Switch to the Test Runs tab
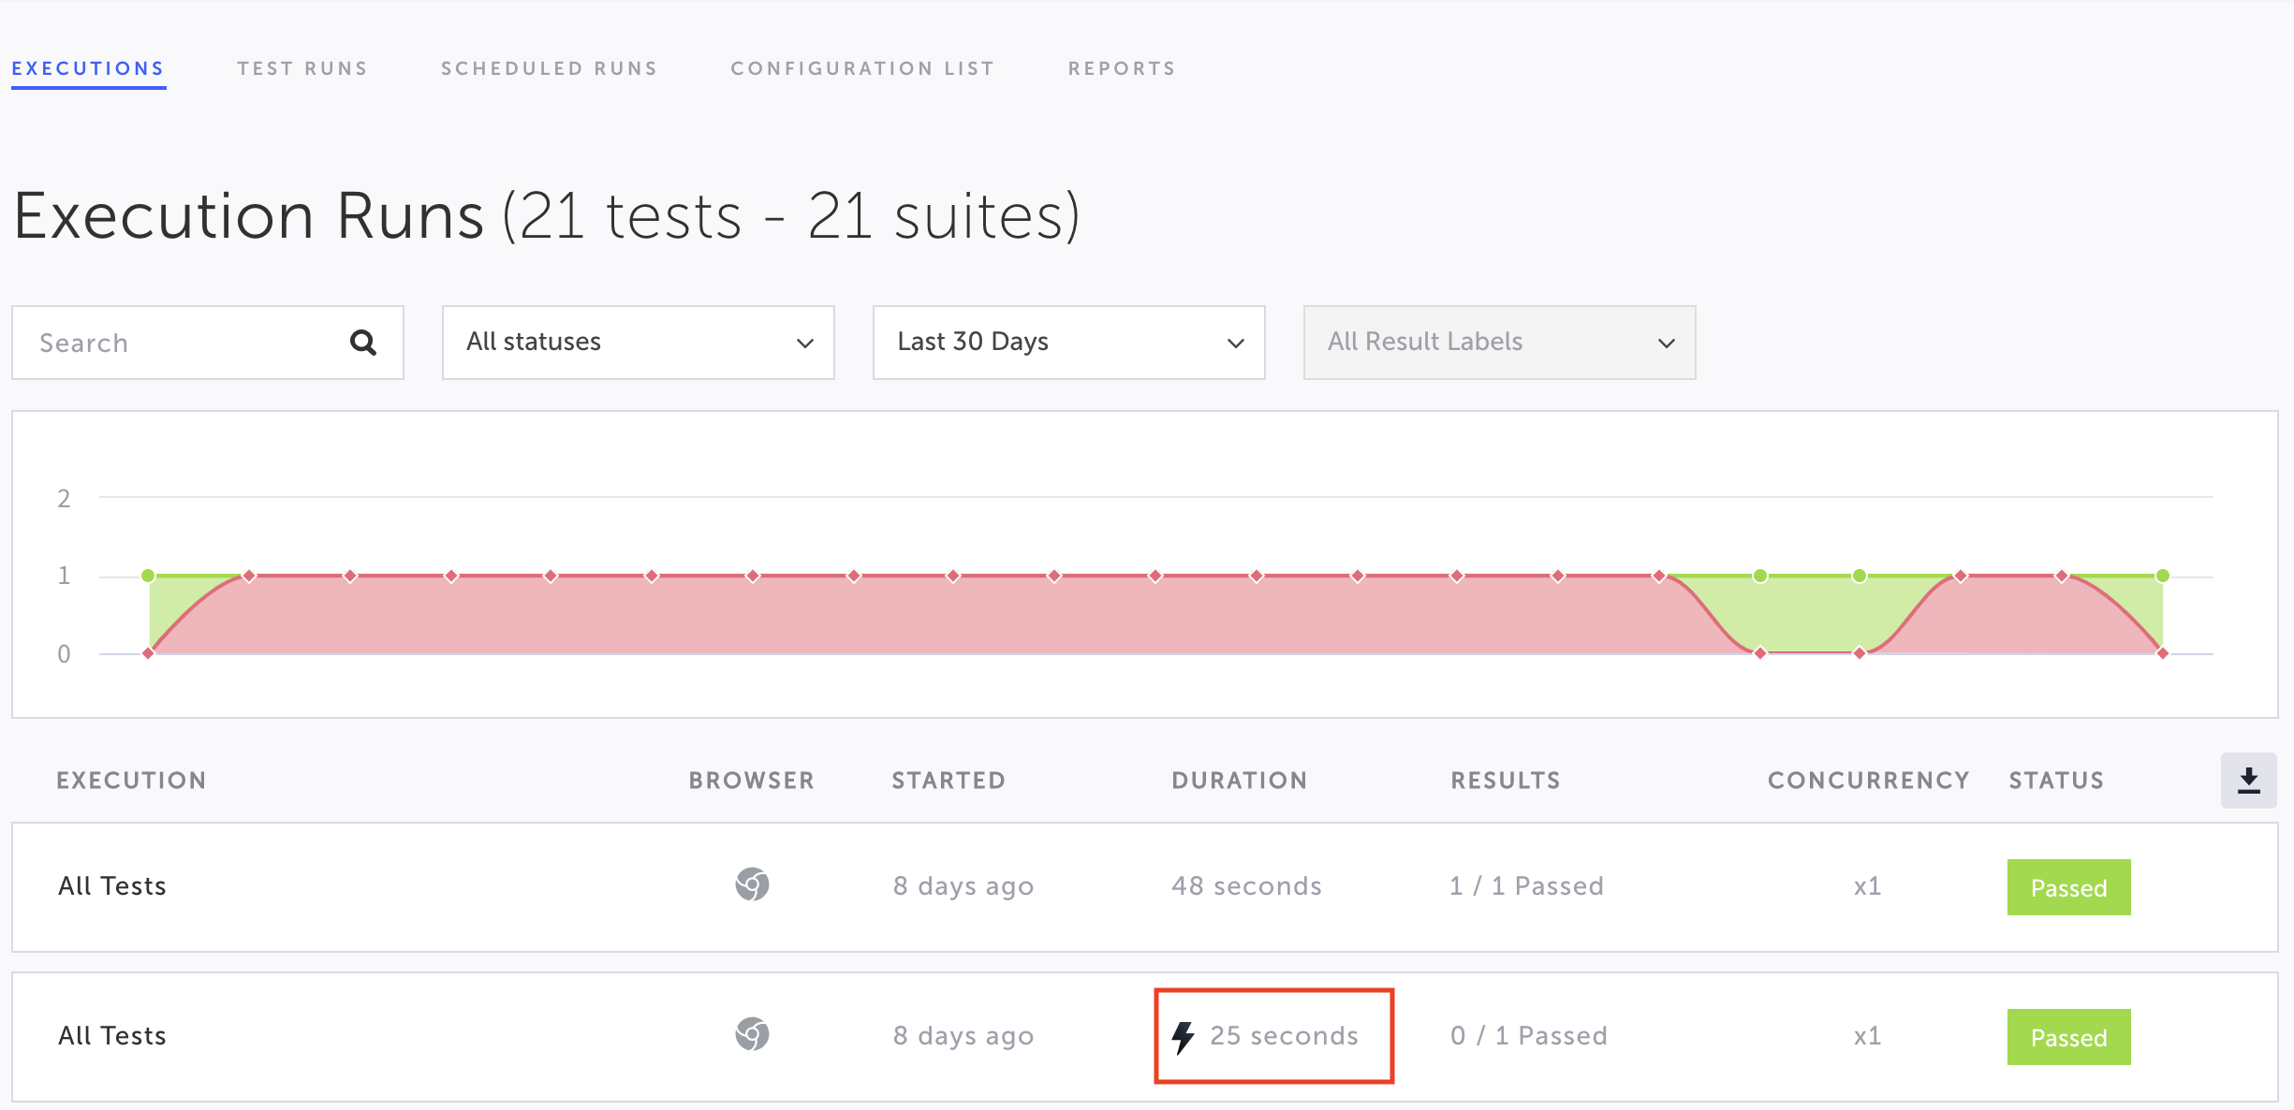 [x=302, y=68]
